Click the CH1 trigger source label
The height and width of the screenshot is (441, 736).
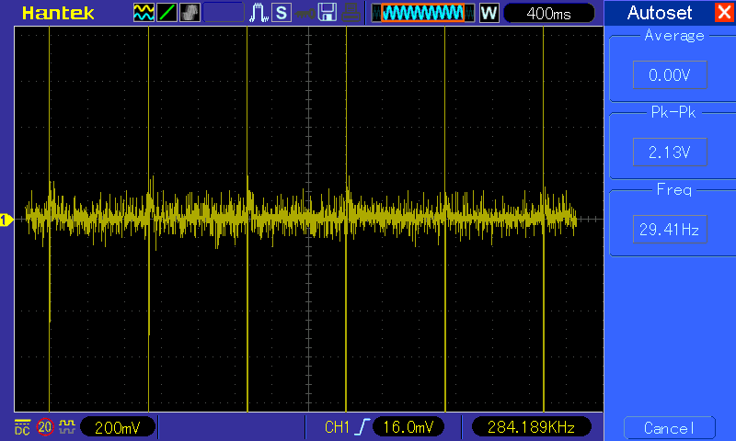coord(337,427)
